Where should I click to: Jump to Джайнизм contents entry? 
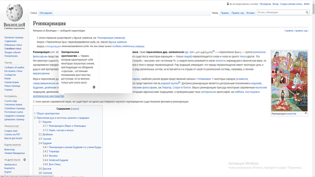click(48, 134)
